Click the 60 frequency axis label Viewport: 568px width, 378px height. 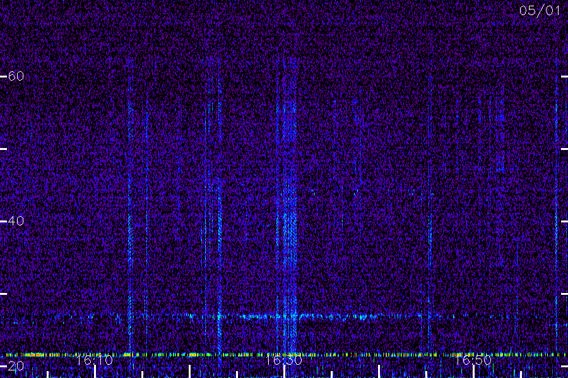[x=16, y=76]
